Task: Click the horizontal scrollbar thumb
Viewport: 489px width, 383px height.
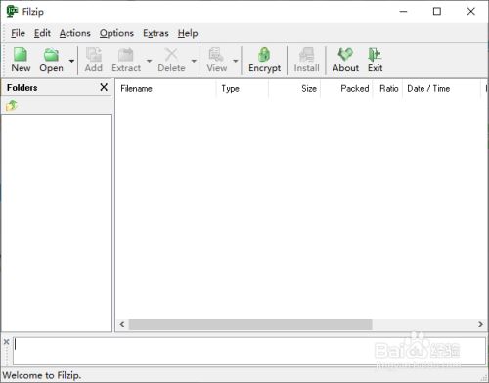Action: point(250,324)
